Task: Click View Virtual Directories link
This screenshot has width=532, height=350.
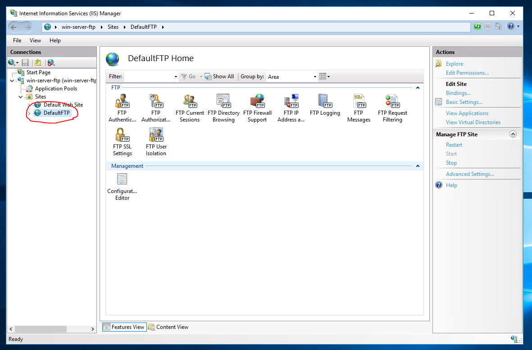Action: (x=473, y=122)
